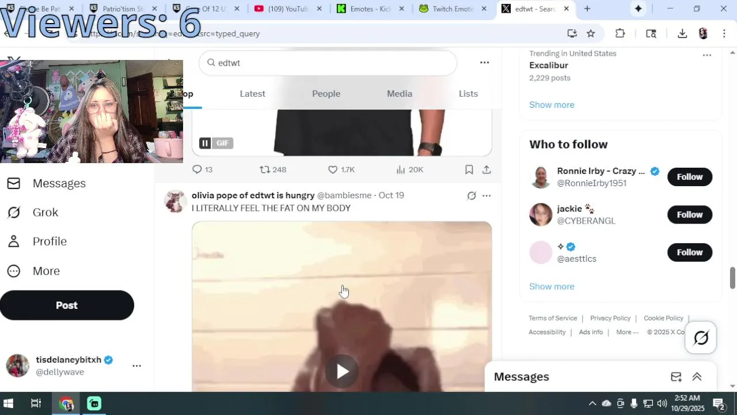Viewport: 737px width, 415px height.
Task: Compose a new message in Messages drawer
Action: pos(676,377)
